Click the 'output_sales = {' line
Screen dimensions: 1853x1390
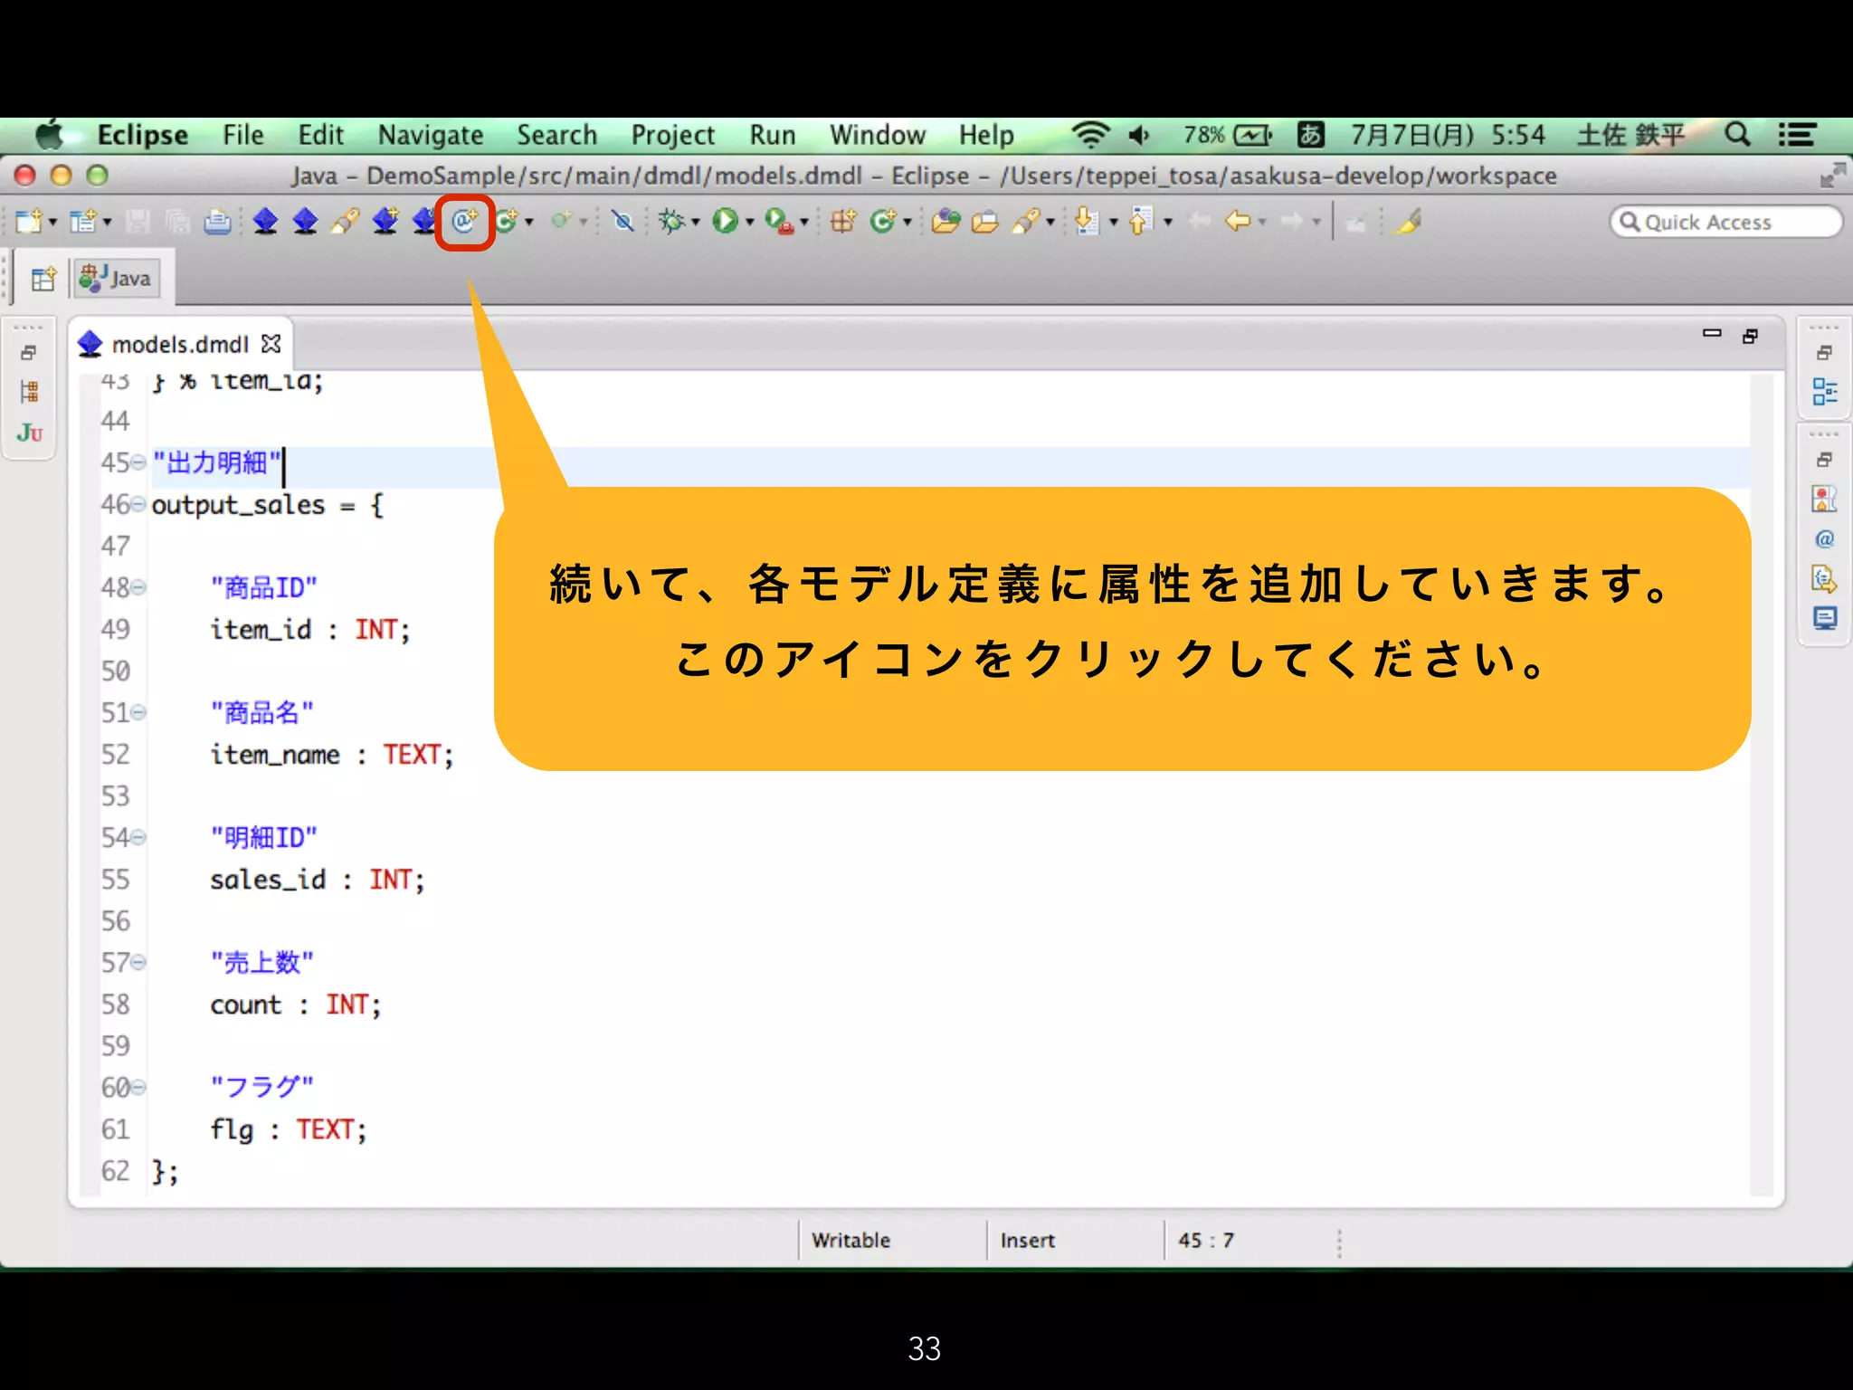(268, 505)
